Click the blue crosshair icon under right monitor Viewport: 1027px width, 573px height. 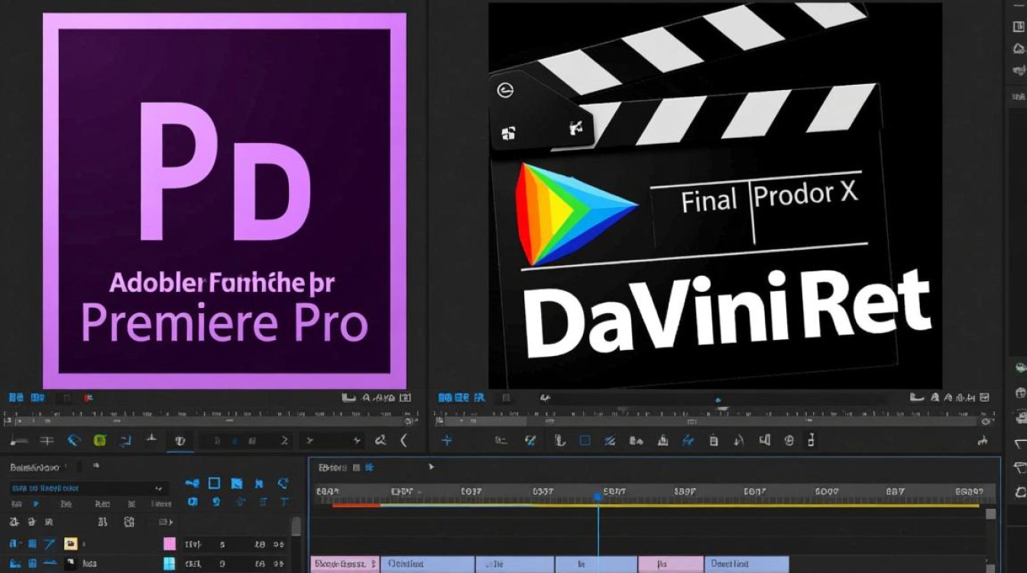pyautogui.click(x=447, y=440)
